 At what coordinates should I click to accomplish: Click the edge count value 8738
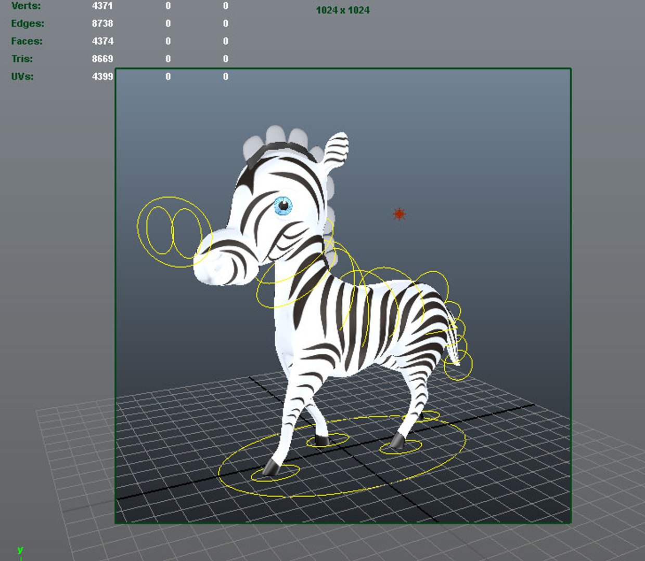tap(102, 23)
